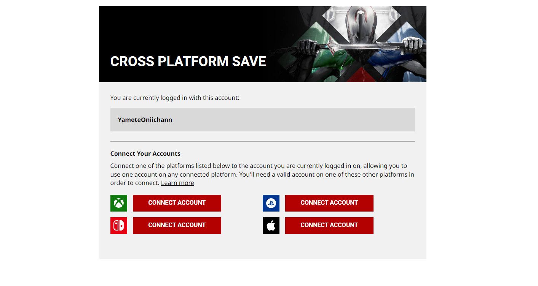The width and height of the screenshot is (538, 286).
Task: Connect account for Xbox
Action: coord(177,203)
